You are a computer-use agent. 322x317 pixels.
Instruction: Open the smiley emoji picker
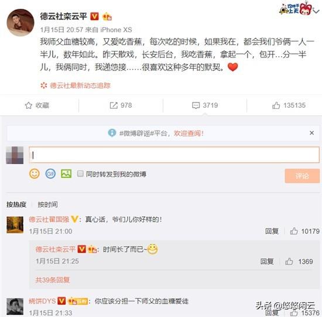[35, 173]
